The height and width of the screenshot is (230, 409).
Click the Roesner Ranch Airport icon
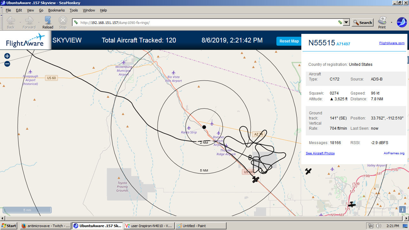pos(219,133)
